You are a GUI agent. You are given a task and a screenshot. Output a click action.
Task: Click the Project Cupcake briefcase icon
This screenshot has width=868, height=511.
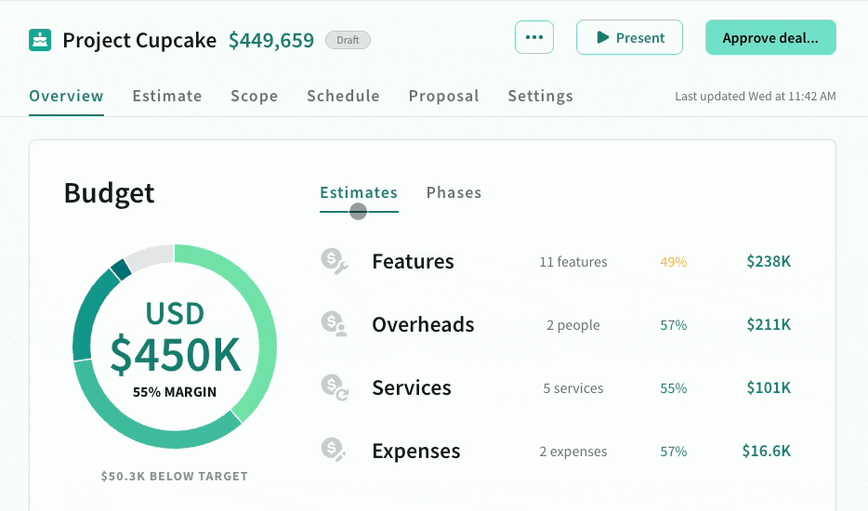pyautogui.click(x=40, y=40)
